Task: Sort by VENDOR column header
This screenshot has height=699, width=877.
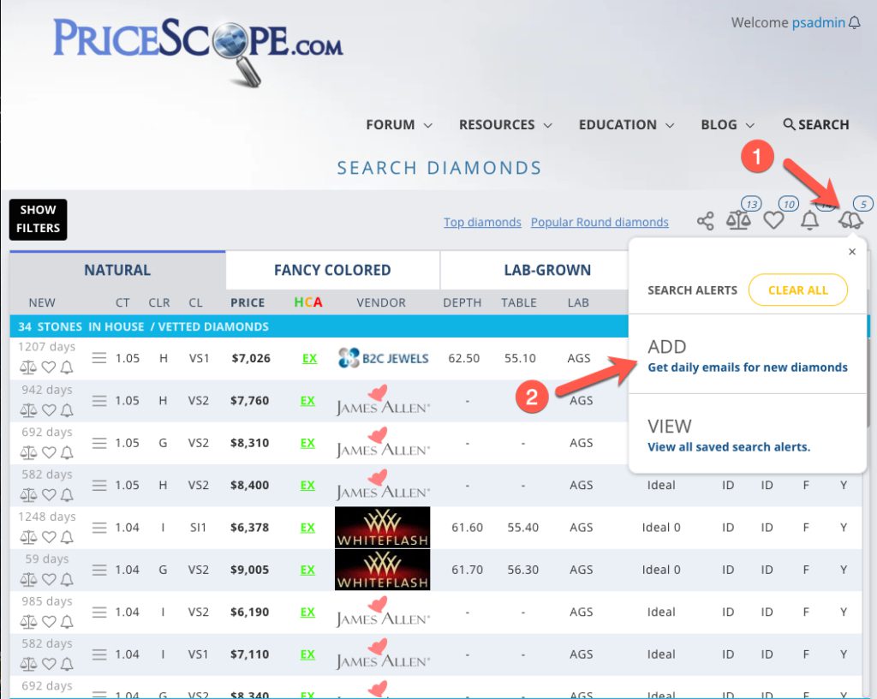Action: pos(381,302)
